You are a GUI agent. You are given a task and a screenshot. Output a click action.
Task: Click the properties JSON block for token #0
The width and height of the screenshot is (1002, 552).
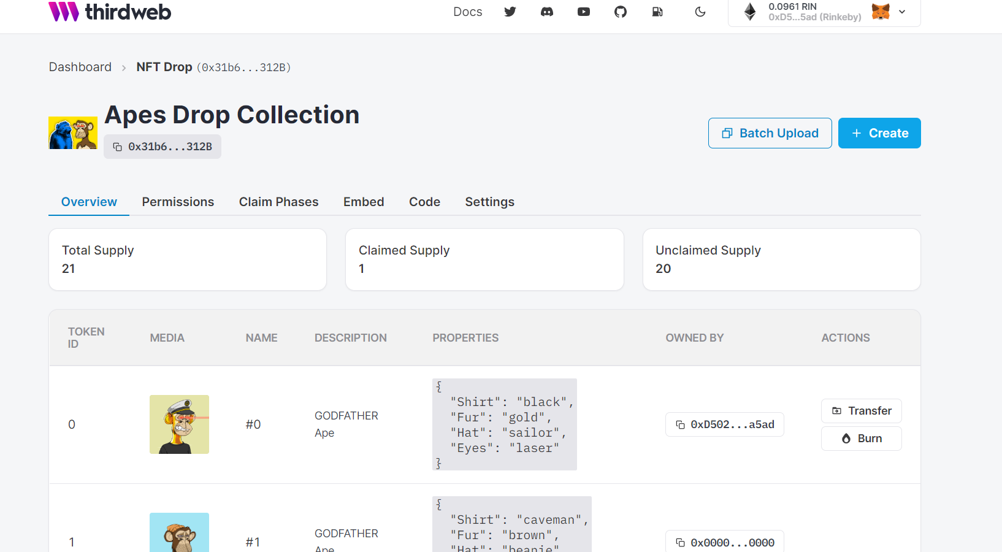pos(505,424)
